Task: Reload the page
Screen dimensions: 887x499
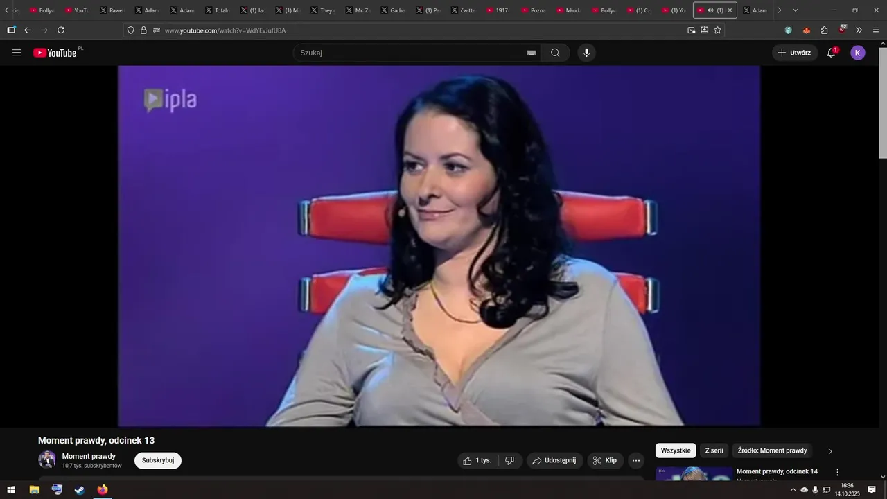Action: point(61,30)
